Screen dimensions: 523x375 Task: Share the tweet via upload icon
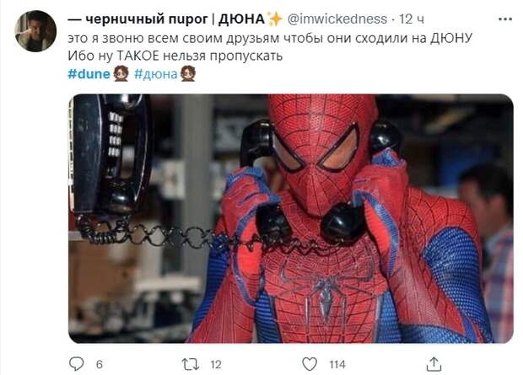434,364
